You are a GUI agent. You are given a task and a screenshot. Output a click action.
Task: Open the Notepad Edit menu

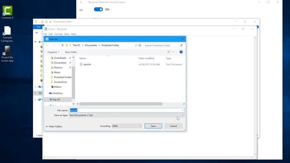click(51, 34)
